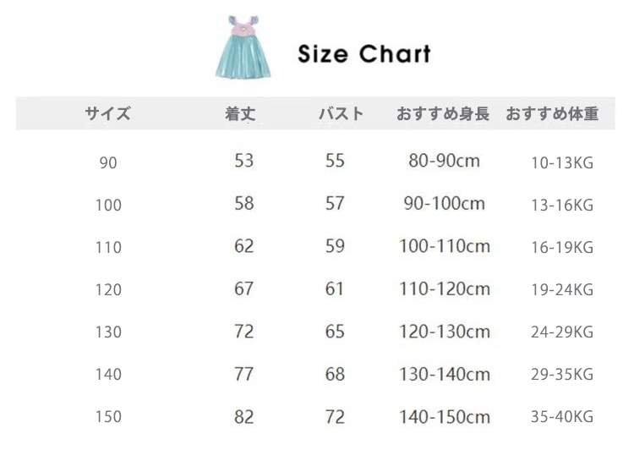Image resolution: width=634 pixels, height=450 pixels.
Task: Select size 100 in the サイズ column
Action: coord(108,206)
